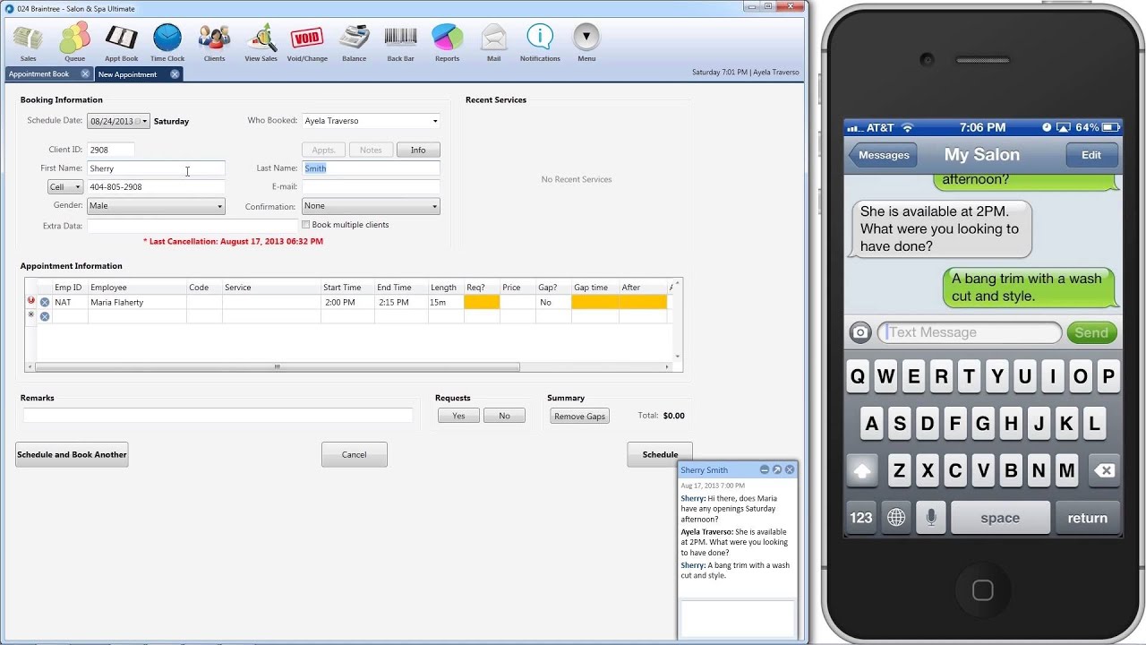The width and height of the screenshot is (1146, 645).
Task: Click the appointment table horizontal scrollbar
Action: [x=278, y=366]
